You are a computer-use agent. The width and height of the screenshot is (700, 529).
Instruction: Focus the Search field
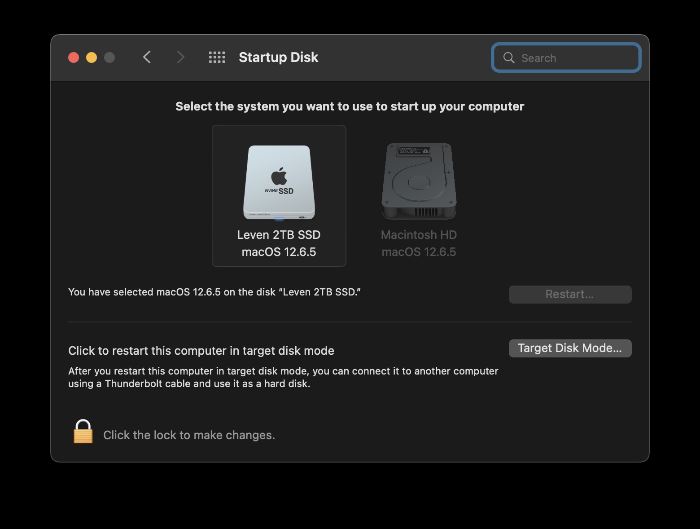(566, 57)
